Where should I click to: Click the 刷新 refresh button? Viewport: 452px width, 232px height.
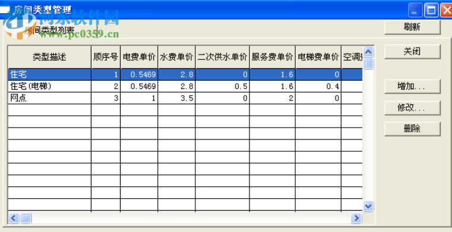click(x=412, y=27)
